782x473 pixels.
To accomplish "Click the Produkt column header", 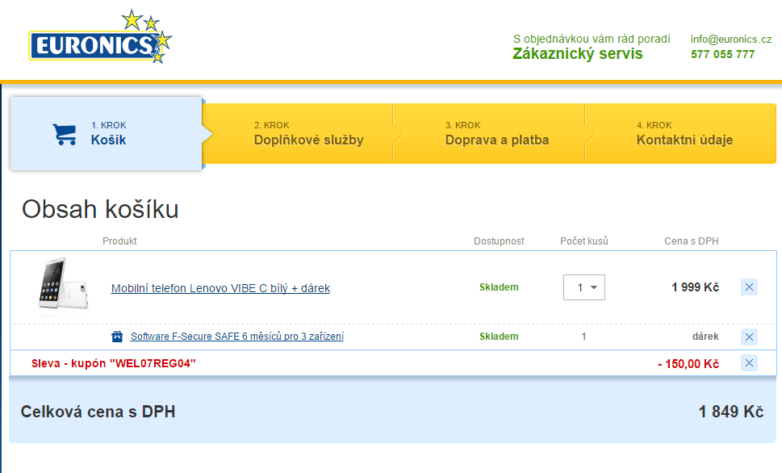I will pyautogui.click(x=119, y=241).
